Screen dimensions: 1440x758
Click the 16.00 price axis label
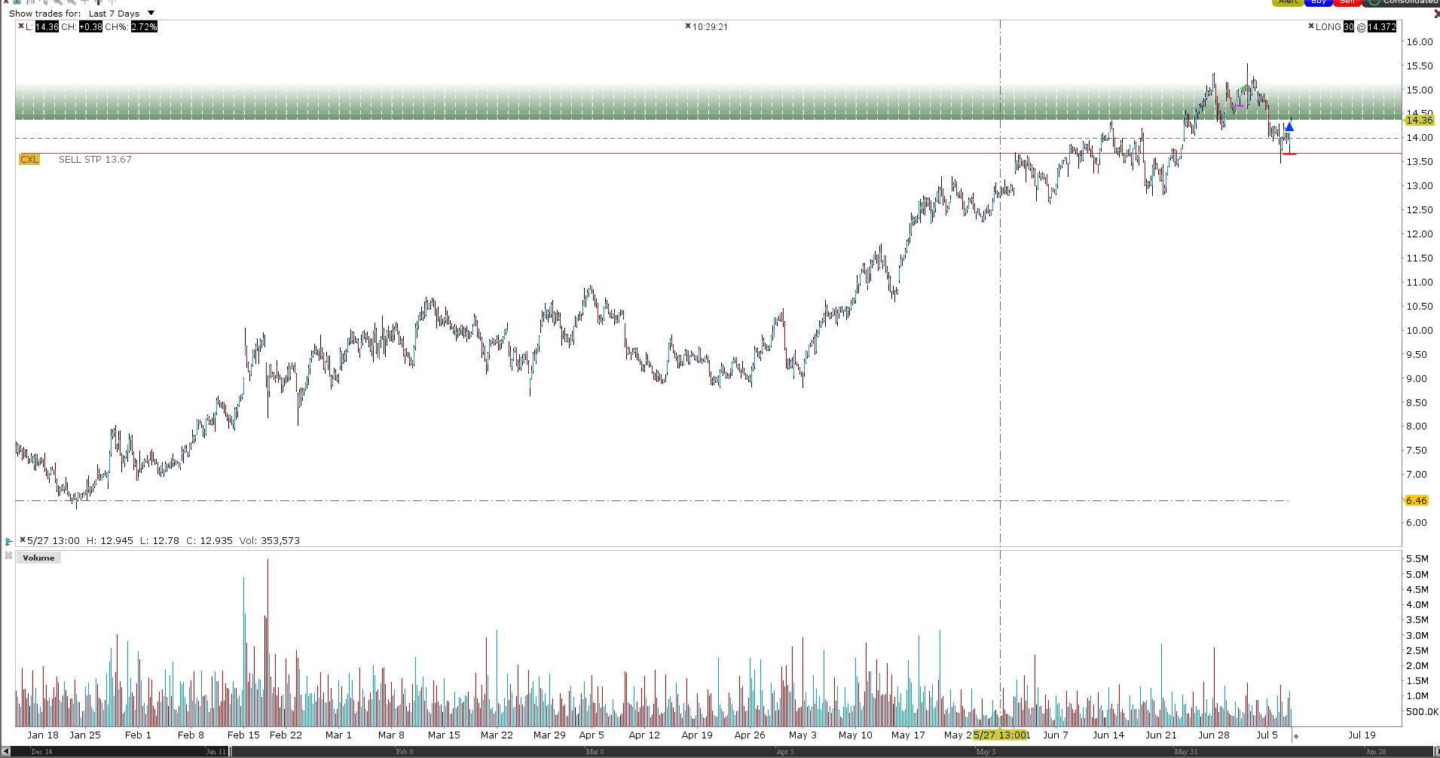pyautogui.click(x=1420, y=42)
